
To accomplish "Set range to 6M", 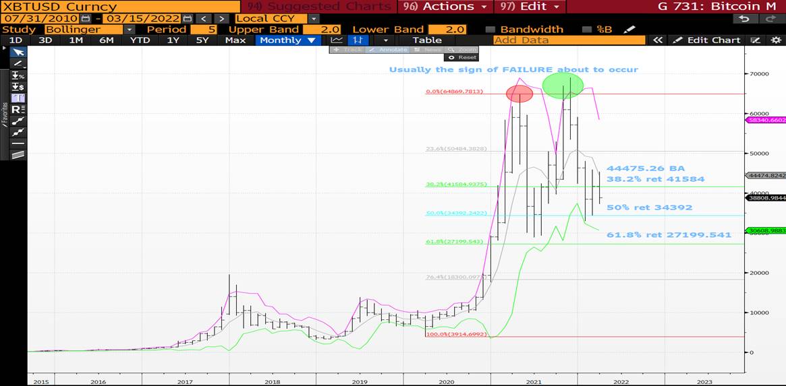I will pos(106,40).
